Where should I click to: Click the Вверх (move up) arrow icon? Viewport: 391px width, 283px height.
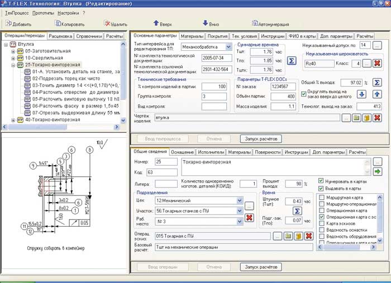click(x=156, y=23)
